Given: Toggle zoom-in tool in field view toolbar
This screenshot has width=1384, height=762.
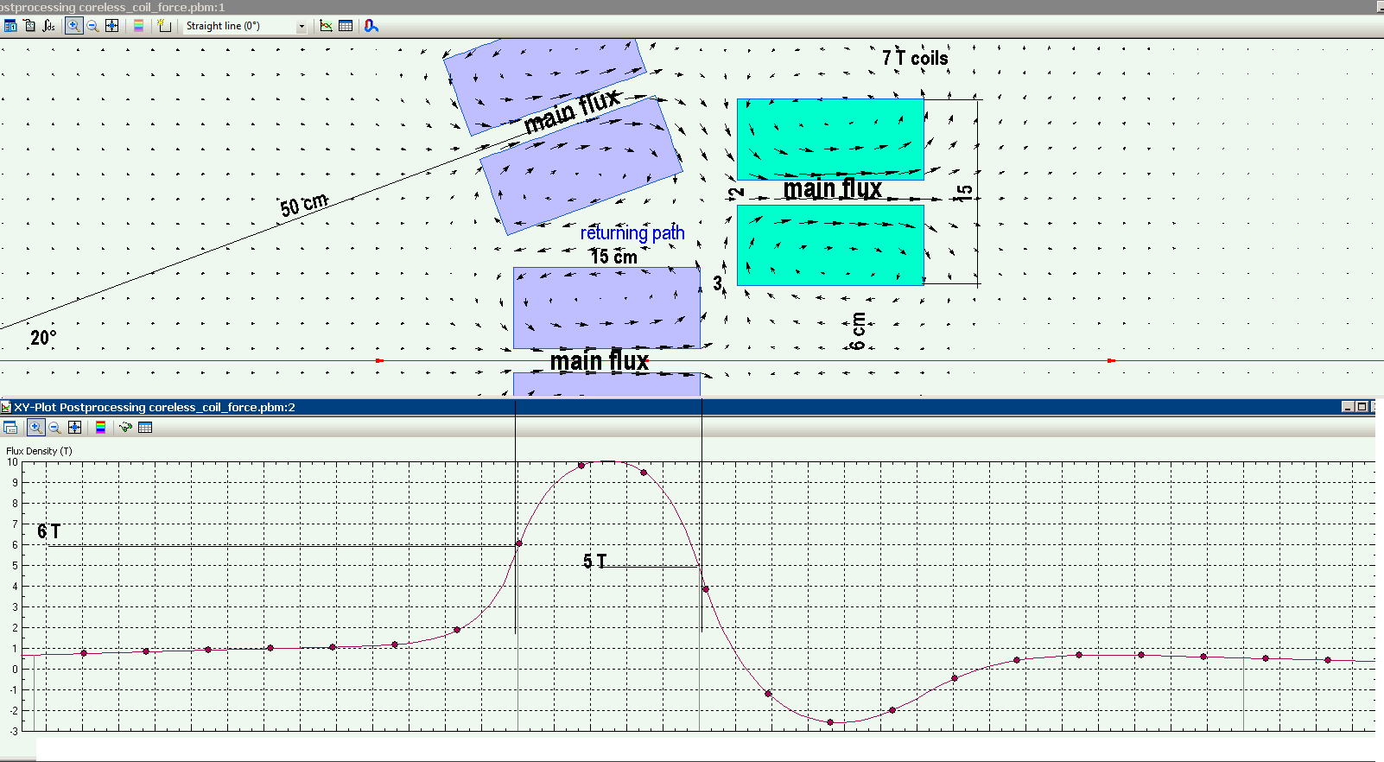Looking at the screenshot, I should point(73,26).
